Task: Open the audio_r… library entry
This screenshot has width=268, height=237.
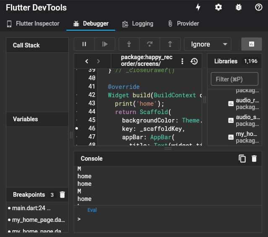Action: click(x=244, y=104)
